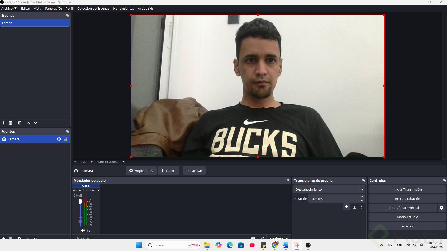Open the Paneles menu
The height and width of the screenshot is (251, 447).
53,8
